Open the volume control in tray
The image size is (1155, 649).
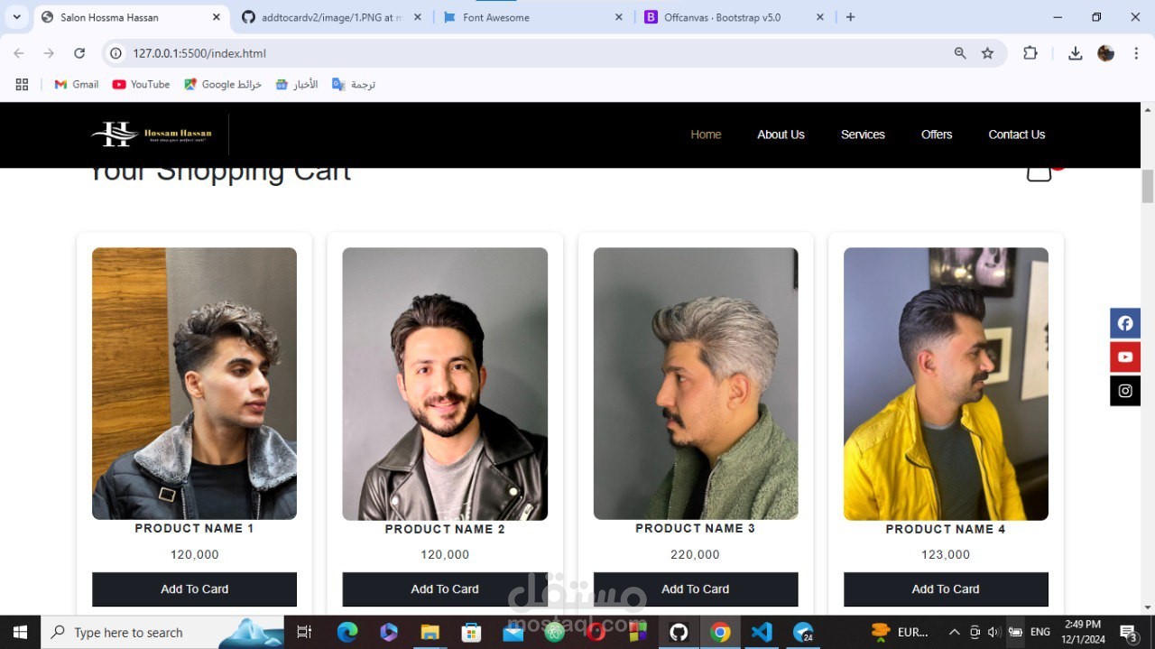click(x=994, y=632)
